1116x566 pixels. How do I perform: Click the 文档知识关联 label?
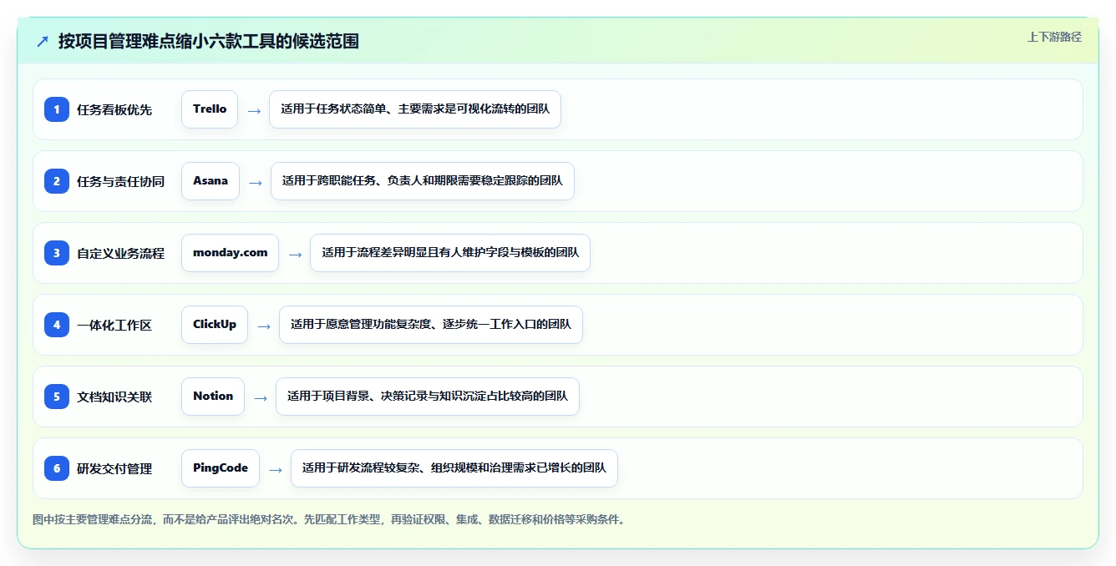tap(114, 397)
